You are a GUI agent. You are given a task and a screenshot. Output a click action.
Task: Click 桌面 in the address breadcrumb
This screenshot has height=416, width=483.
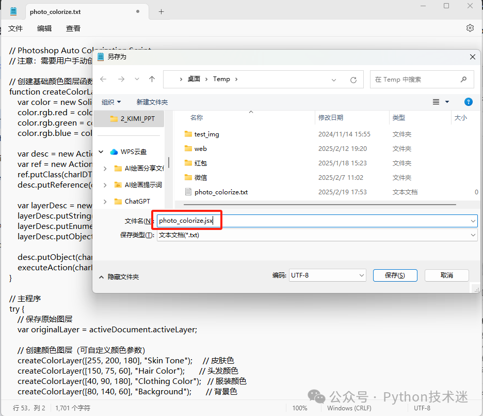[x=194, y=79]
